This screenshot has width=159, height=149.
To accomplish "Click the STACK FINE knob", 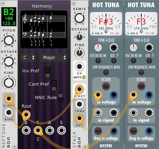I will (79, 53).
